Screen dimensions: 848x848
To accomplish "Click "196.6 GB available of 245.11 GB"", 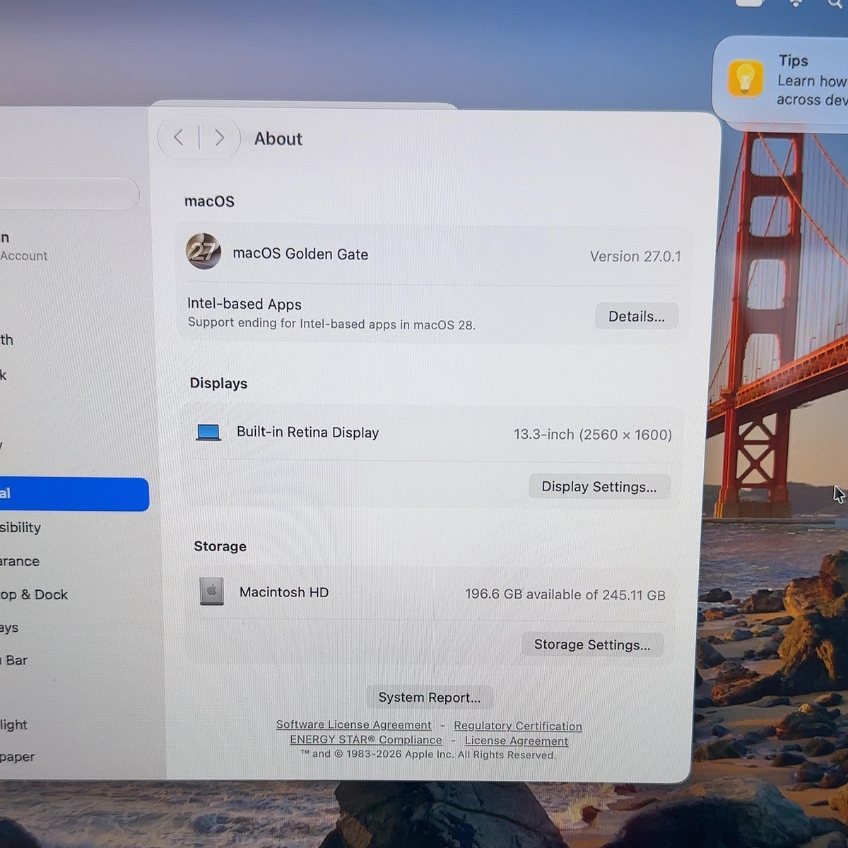I will point(565,595).
